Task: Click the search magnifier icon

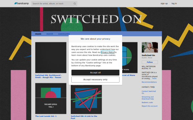Action: click(x=75, y=4)
